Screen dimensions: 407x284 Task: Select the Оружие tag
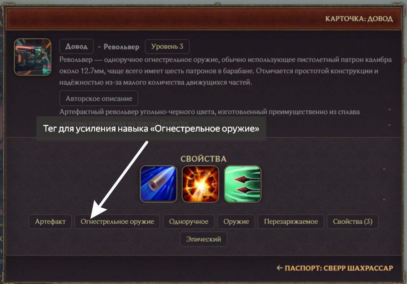[236, 221]
